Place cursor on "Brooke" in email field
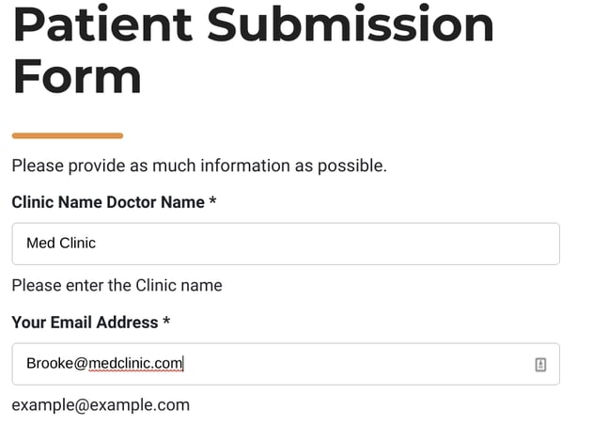 [x=50, y=363]
